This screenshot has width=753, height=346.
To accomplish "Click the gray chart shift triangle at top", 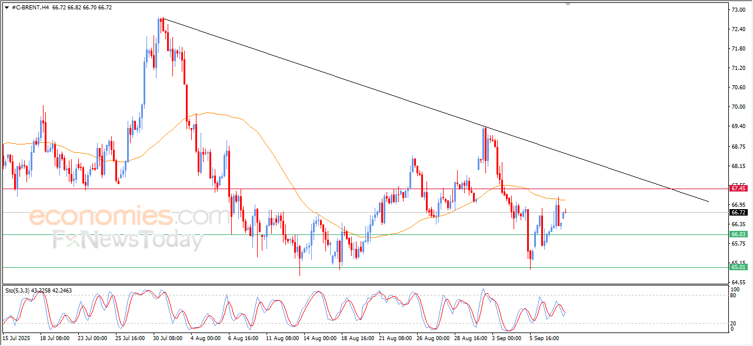I will (x=568, y=4).
